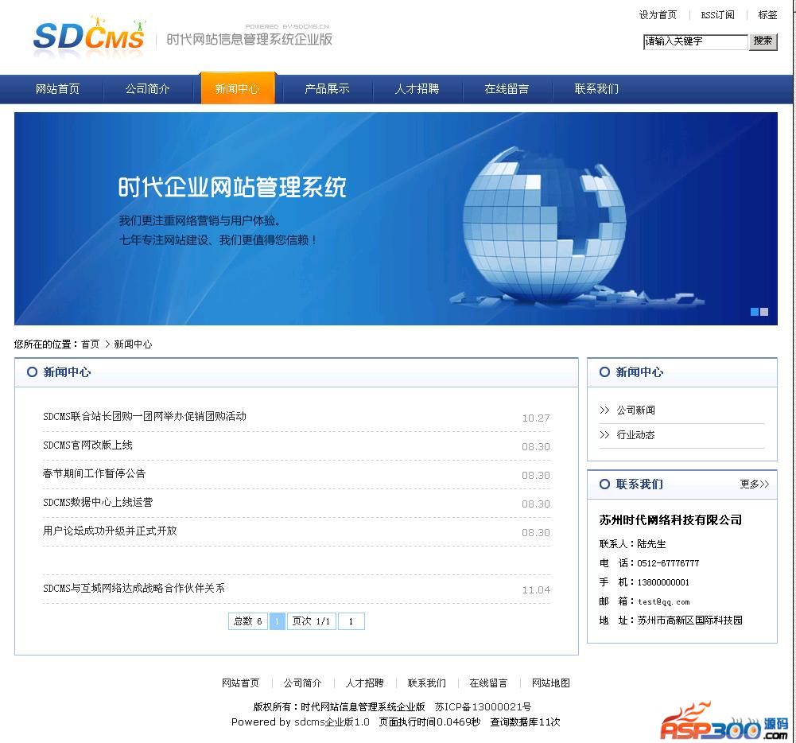The width and height of the screenshot is (796, 743).
Task: Open the RSS订阅 link
Action: click(717, 15)
